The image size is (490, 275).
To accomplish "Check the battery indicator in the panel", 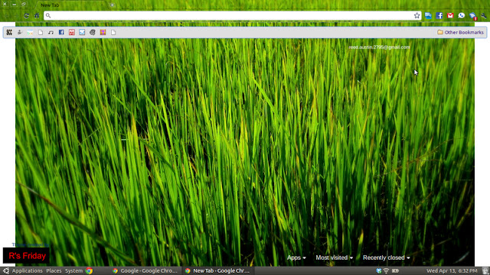I will pos(395,270).
